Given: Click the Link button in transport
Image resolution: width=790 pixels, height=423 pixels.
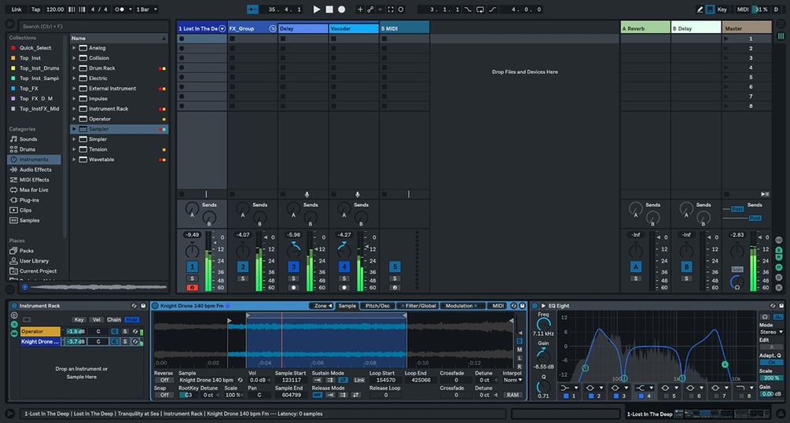Looking at the screenshot, I should point(17,9).
